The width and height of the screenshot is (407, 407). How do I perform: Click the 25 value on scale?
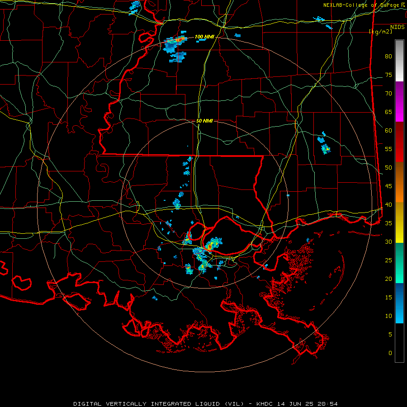[388, 260]
